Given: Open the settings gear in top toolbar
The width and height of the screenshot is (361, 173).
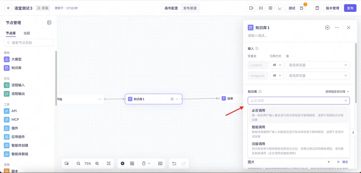Looking at the screenshot, I should (x=270, y=8).
